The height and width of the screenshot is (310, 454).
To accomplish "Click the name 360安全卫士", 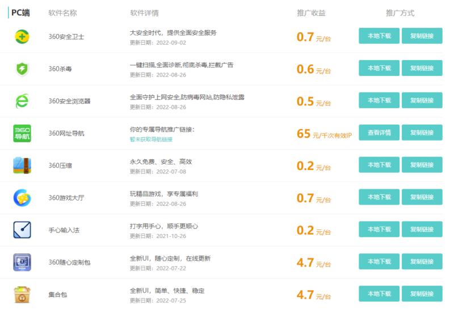I will coord(66,37).
